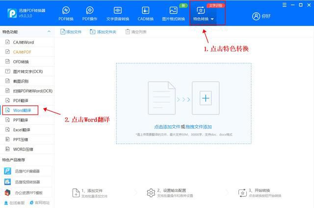Click 清空列表 toolbar button
The image size is (314, 208).
[136, 32]
